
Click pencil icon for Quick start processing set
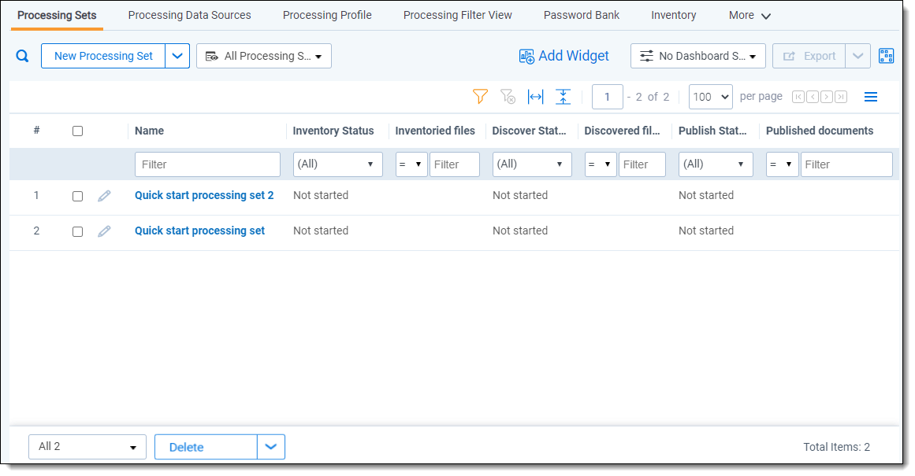(104, 231)
